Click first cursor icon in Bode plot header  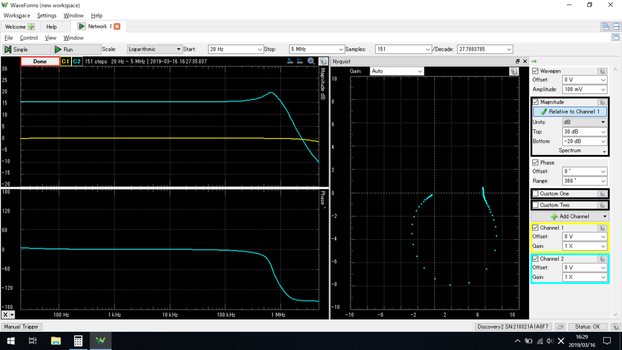290,61
